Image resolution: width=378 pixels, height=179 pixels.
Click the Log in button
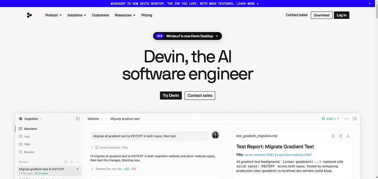coord(341,15)
